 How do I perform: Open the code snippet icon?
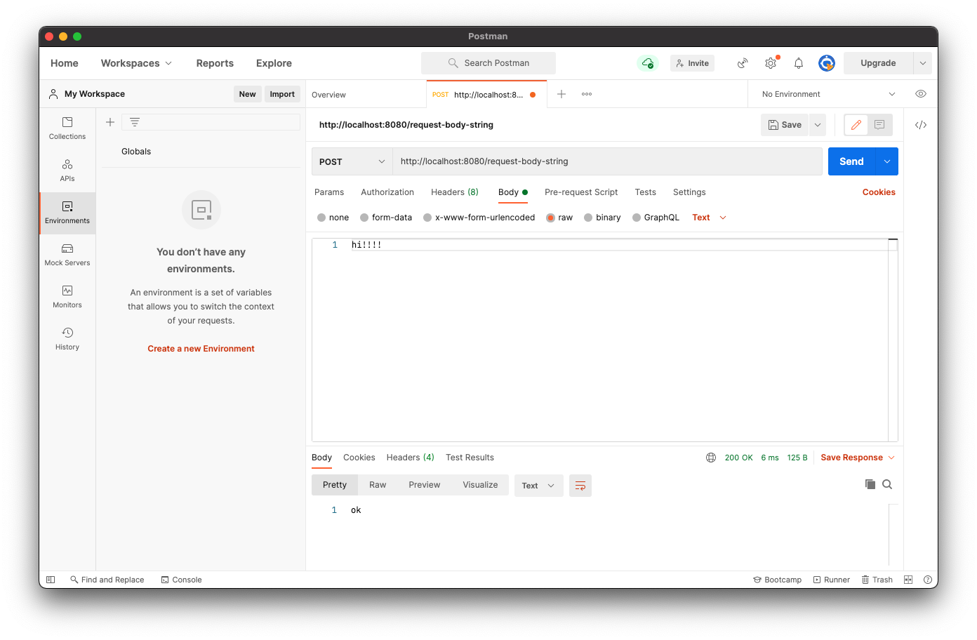point(921,125)
